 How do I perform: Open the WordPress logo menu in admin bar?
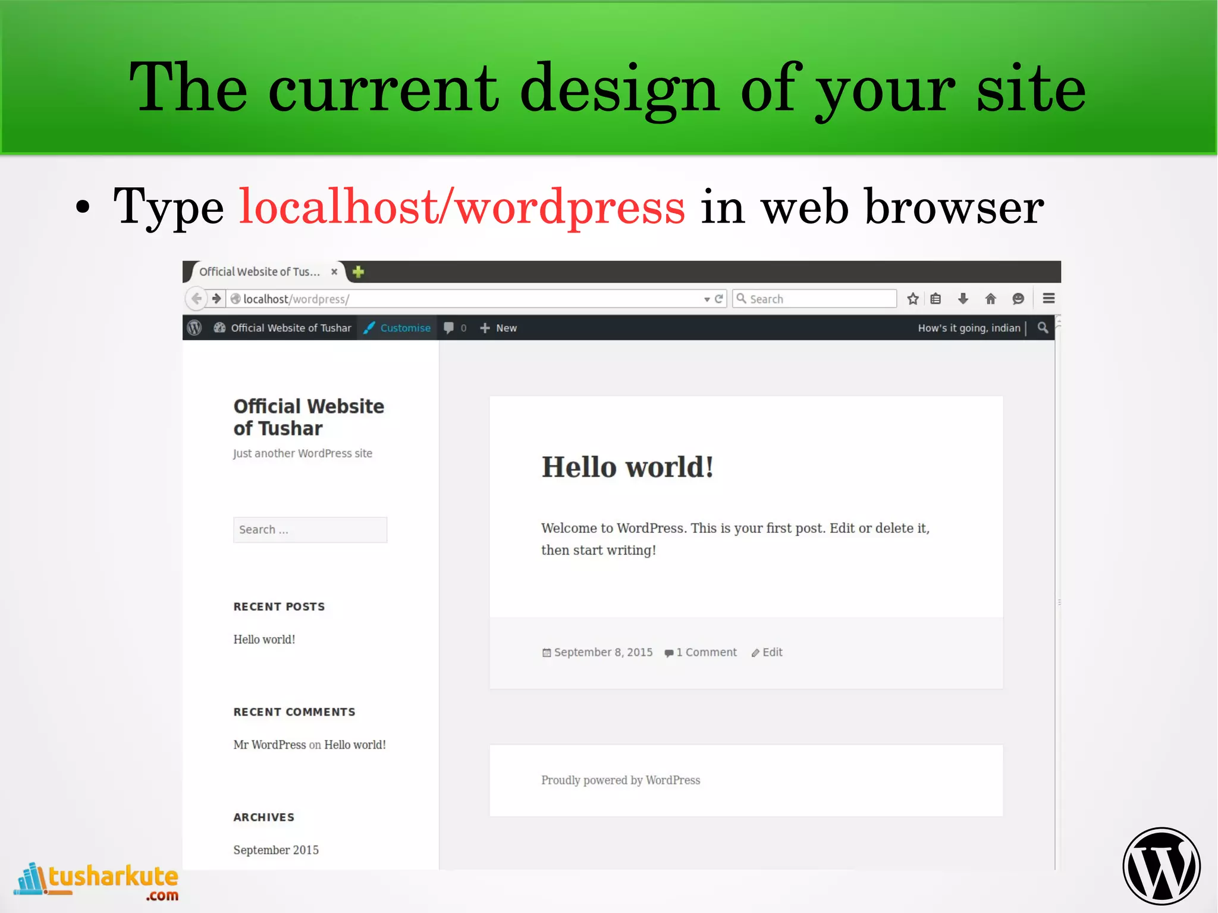(x=194, y=328)
